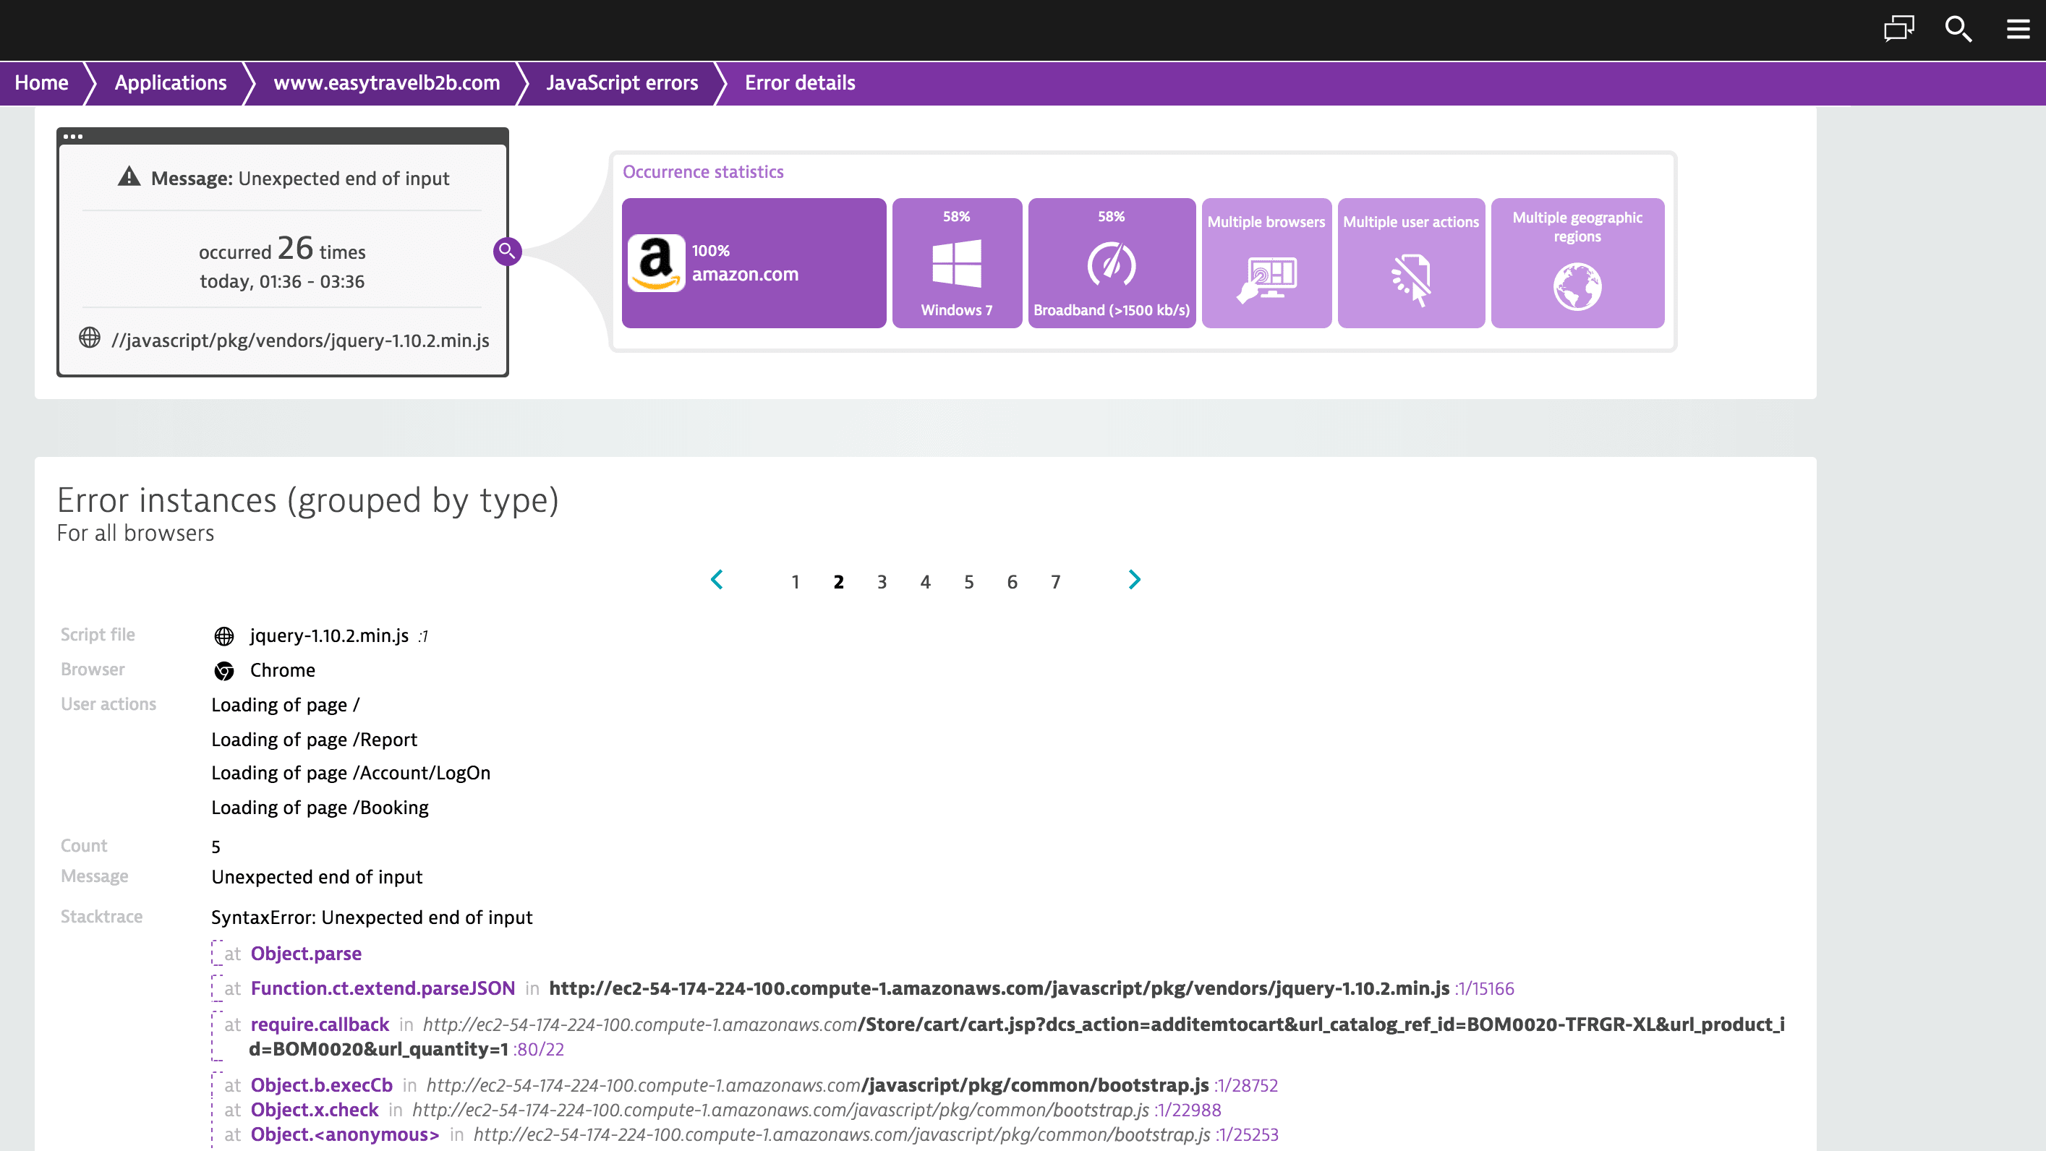Click 'Loading of page /Booking'

319,808
